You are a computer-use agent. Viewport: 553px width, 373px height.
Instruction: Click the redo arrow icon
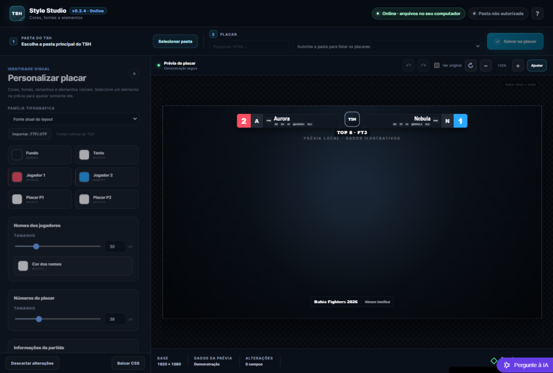point(423,65)
